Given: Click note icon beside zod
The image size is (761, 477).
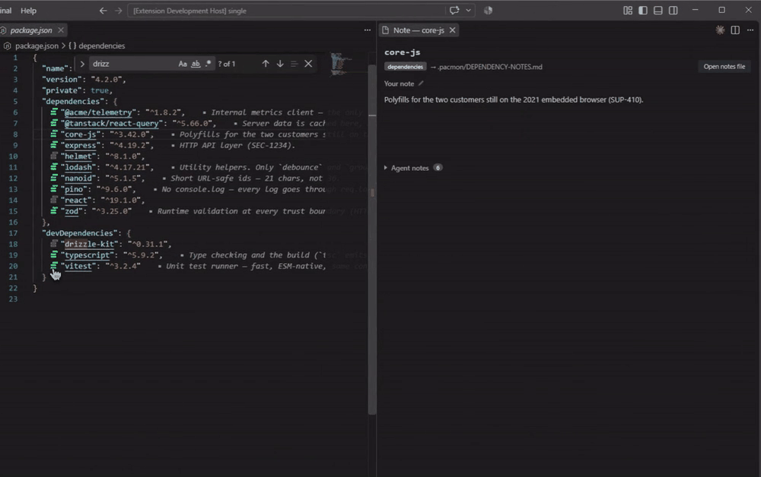Looking at the screenshot, I should [54, 210].
